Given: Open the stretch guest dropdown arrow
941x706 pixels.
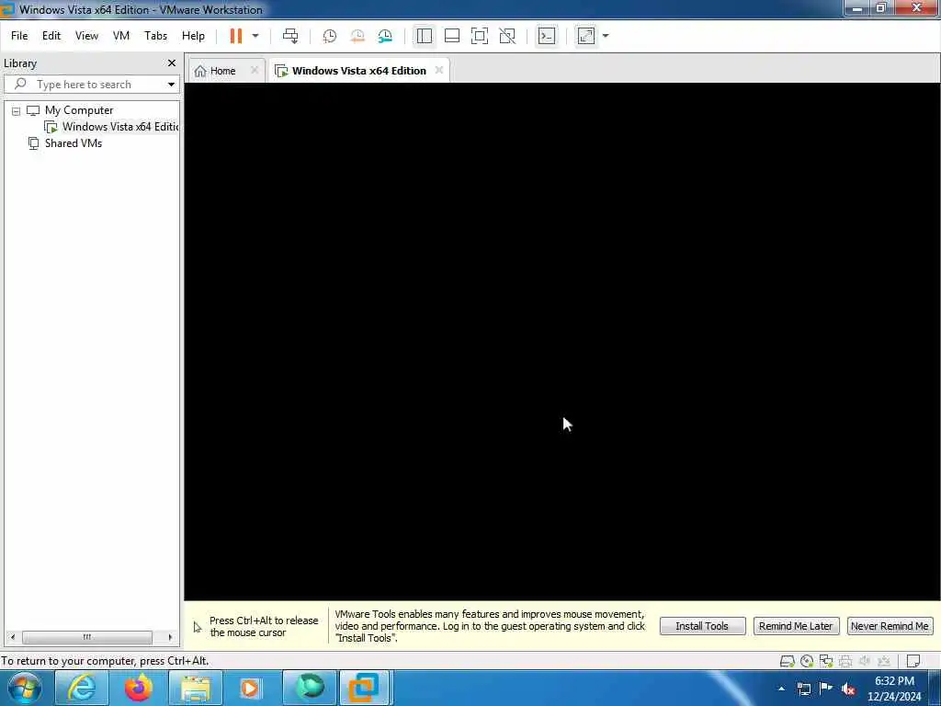Looking at the screenshot, I should pyautogui.click(x=606, y=36).
